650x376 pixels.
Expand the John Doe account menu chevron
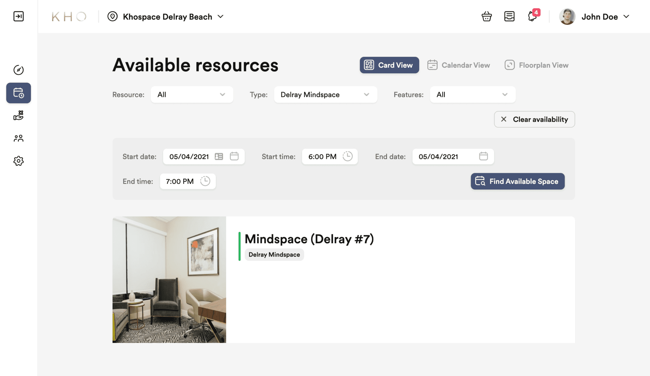pos(626,17)
